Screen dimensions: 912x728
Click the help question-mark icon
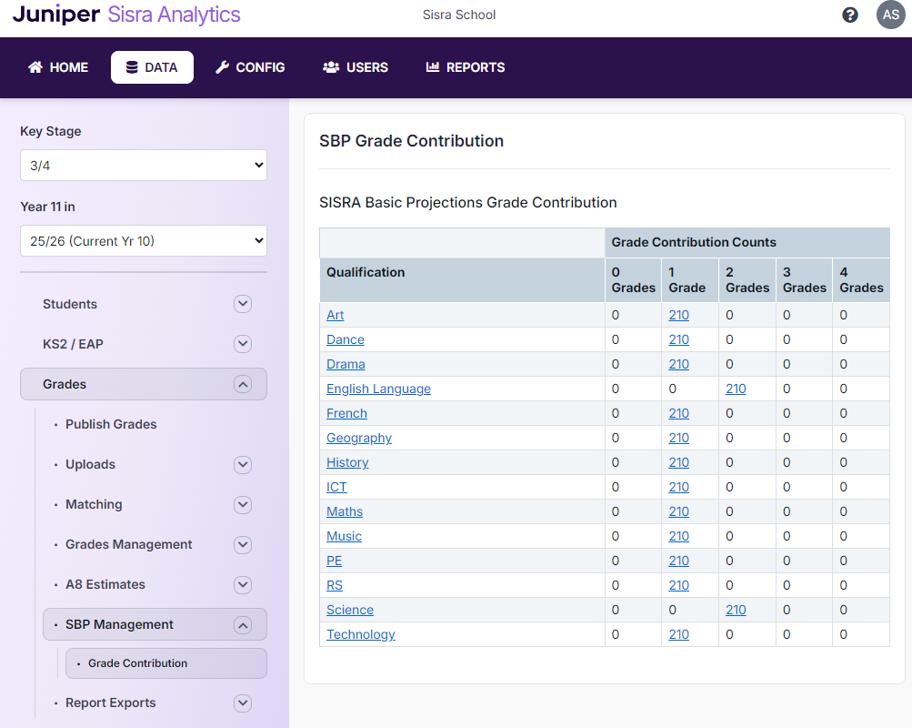point(849,15)
